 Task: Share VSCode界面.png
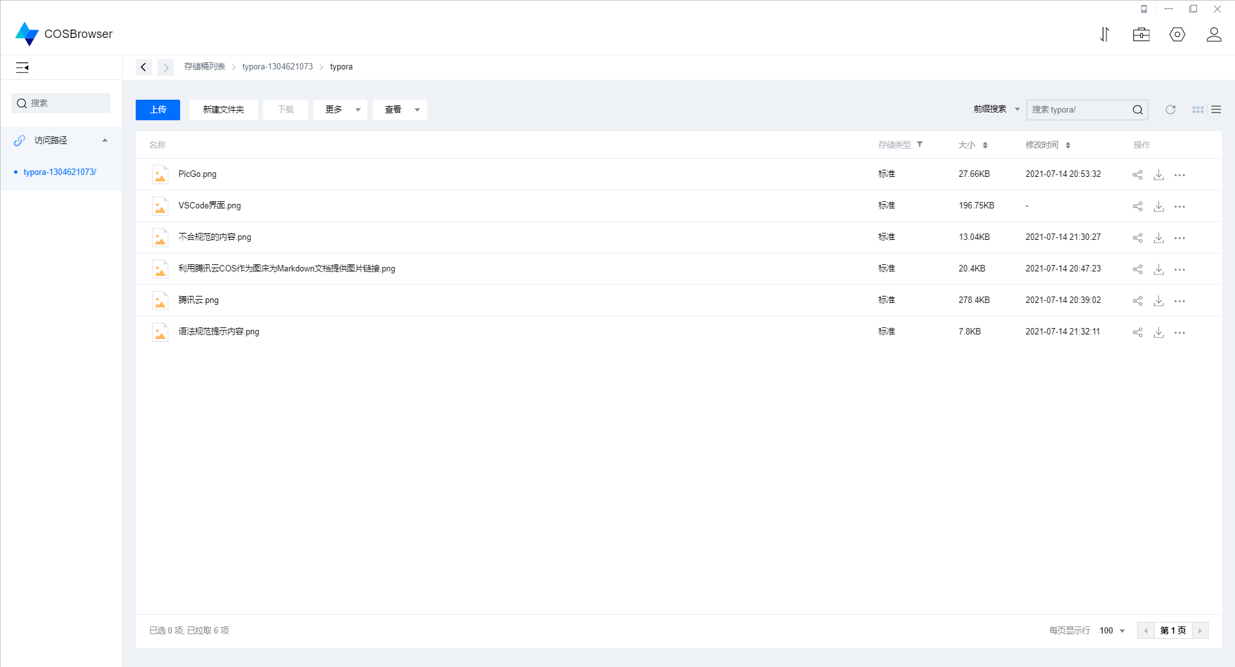click(1137, 206)
